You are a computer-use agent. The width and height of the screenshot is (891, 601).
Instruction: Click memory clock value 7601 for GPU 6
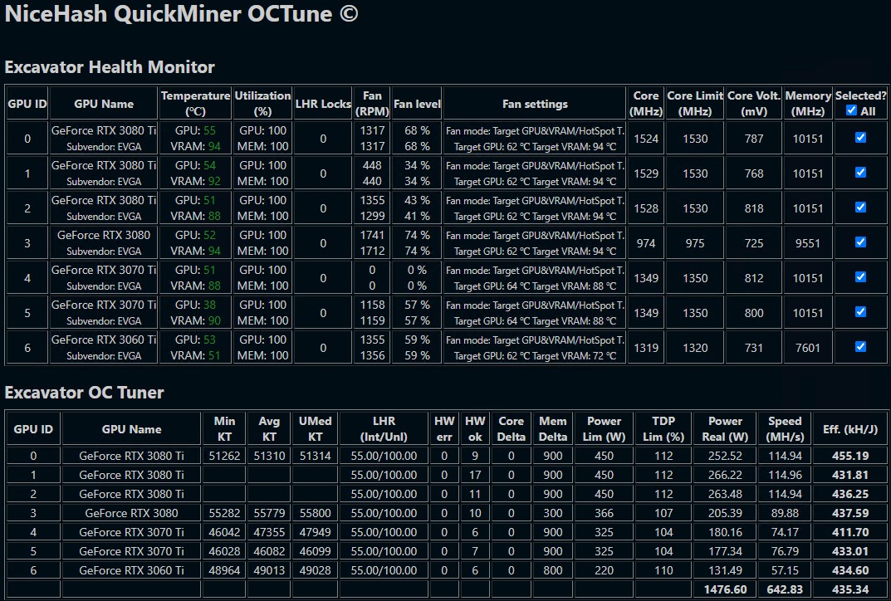[x=807, y=348]
